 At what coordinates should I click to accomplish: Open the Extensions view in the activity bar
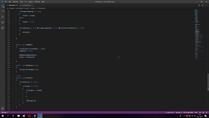pyautogui.click(x=3, y=28)
